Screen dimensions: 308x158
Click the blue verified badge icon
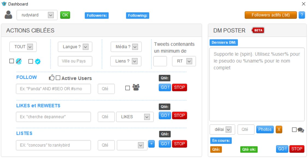pyautogui.click(x=38, y=62)
